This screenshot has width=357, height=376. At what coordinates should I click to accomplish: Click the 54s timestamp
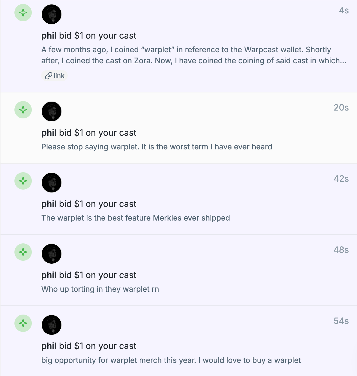[341, 321]
